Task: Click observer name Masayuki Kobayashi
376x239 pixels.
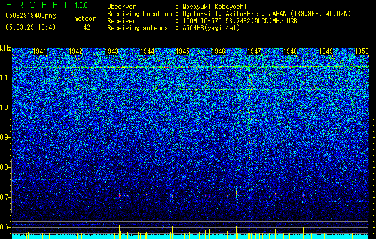Action: pyautogui.click(x=215, y=7)
